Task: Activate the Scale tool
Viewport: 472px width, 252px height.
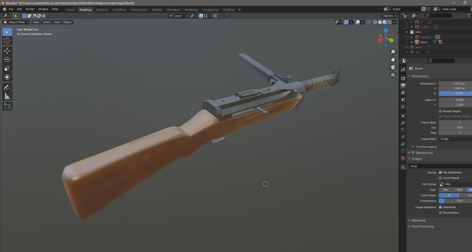Action: 7,68
